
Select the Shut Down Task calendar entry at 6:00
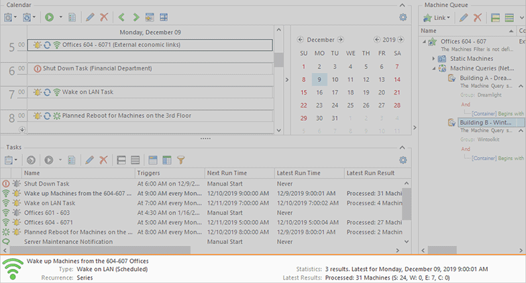tap(149, 68)
